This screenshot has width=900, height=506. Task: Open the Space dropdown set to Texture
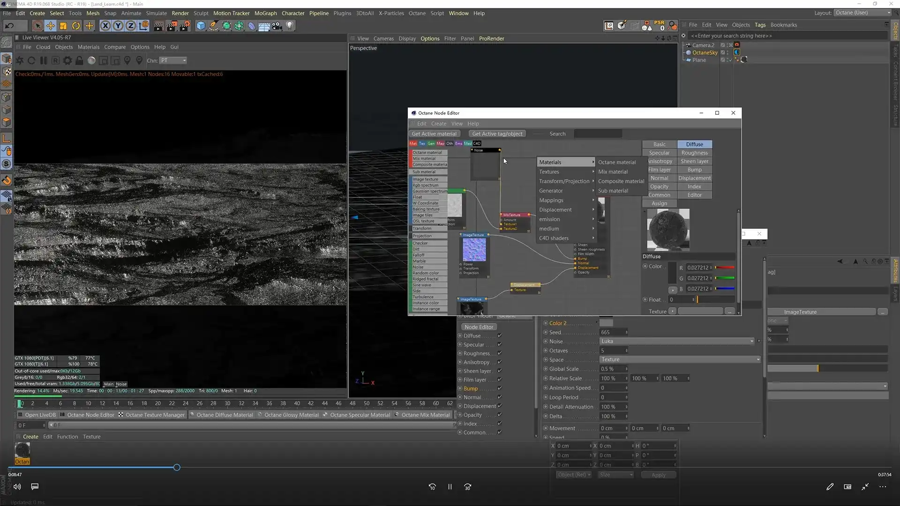(680, 359)
